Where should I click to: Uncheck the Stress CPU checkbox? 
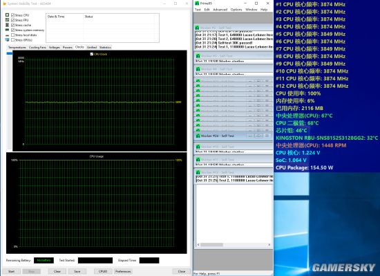pyautogui.click(x=13, y=15)
